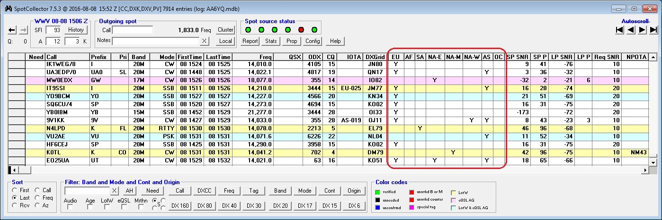Click the rightmost green spot source LED
The height and width of the screenshot is (220, 662).
click(314, 30)
